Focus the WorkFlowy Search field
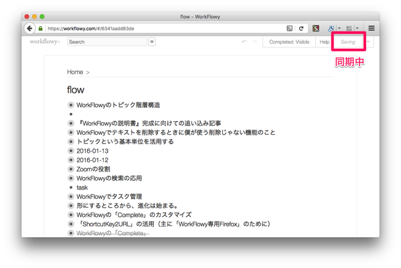The image size is (401, 268). [107, 42]
